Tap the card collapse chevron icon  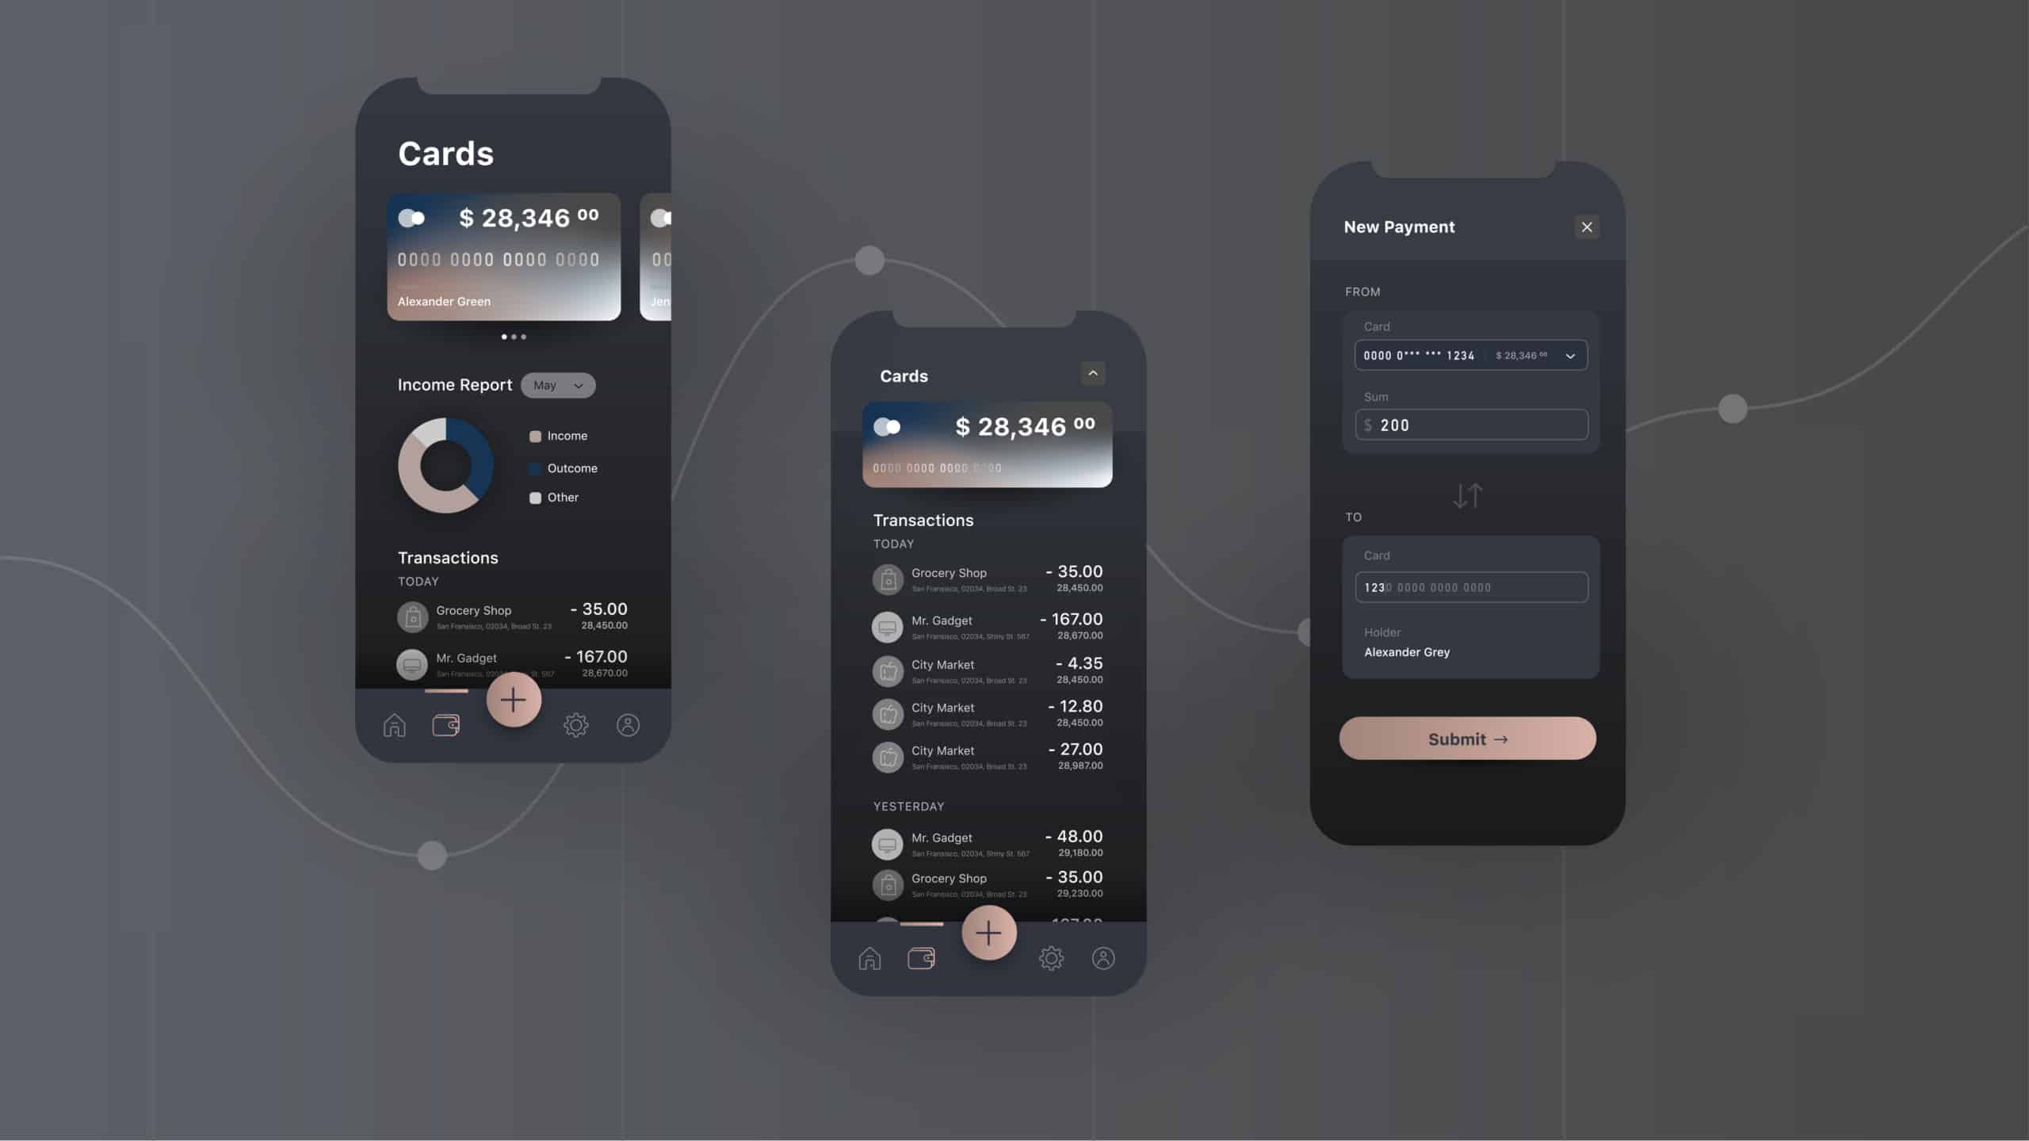point(1092,373)
